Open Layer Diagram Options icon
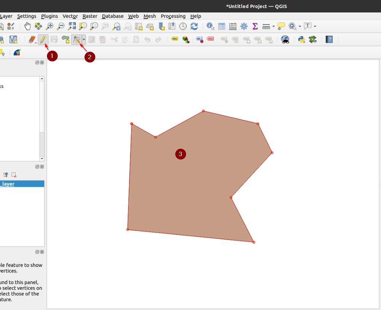381x310 pixels. (x=186, y=39)
